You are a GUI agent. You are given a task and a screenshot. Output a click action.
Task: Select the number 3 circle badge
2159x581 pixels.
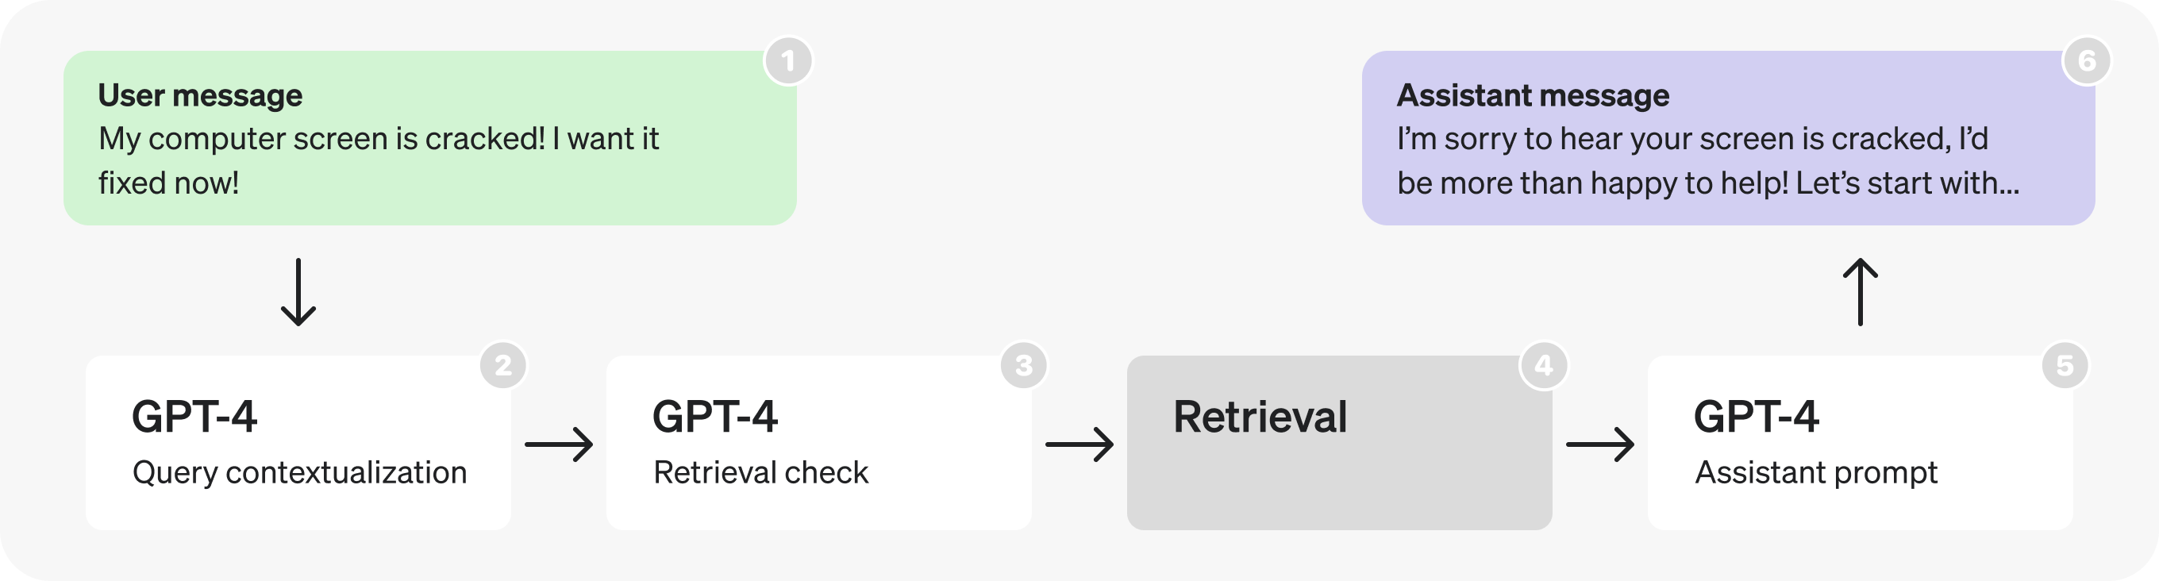(x=1023, y=366)
